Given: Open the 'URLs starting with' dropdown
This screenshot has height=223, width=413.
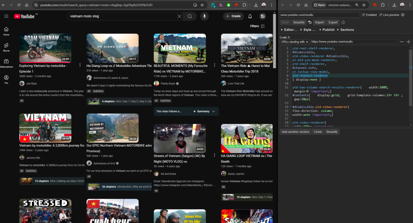Looking at the screenshot, I should pyautogui.click(x=294, y=42).
